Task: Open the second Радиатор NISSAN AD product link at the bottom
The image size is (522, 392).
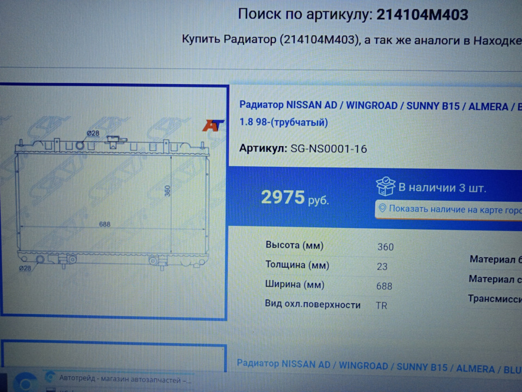Action: (379, 366)
